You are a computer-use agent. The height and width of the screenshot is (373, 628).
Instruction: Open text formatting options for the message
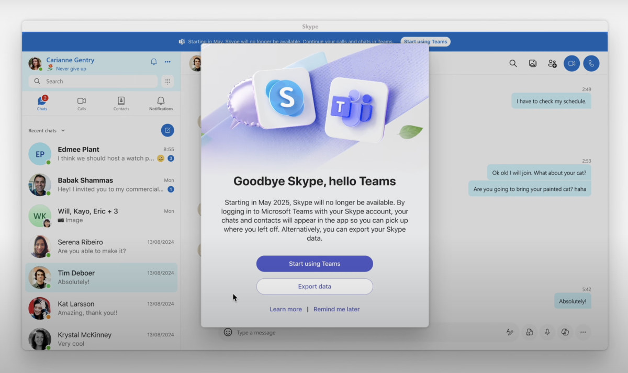click(510, 332)
